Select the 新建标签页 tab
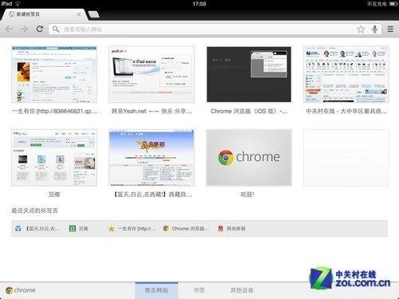 (x=44, y=14)
